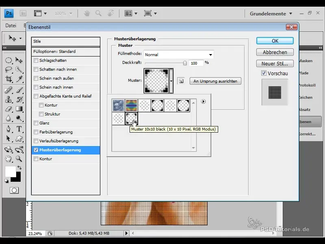Choose the Eraser tool
This screenshot has width=325, height=244.
[x=9, y=109]
